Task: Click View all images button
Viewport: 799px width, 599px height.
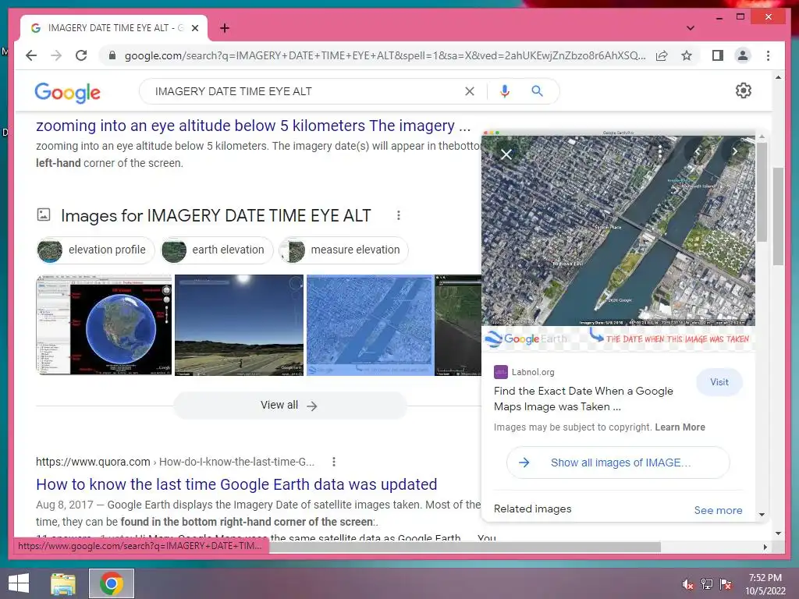Action: click(290, 406)
